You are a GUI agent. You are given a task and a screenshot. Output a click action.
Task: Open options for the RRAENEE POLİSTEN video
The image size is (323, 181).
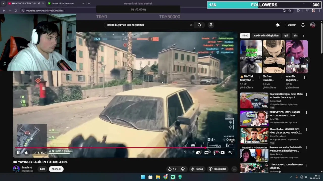[306, 113]
